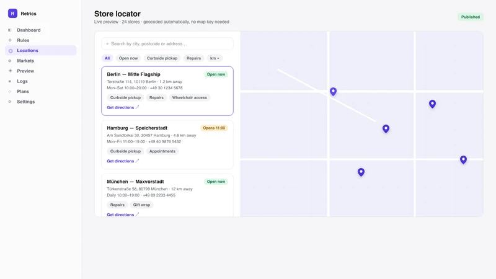Click the Markets sidebar icon
Viewport: 496px width, 279px height.
coord(10,61)
